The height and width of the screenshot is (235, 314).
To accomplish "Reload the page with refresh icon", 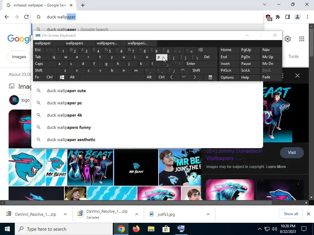I will pyautogui.click(x=26, y=17).
